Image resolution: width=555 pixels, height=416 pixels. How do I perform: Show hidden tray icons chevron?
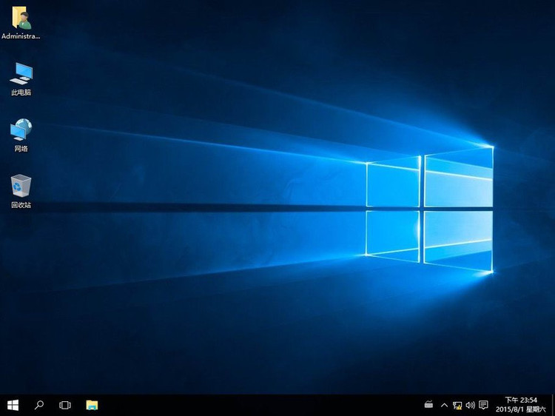[x=444, y=405]
